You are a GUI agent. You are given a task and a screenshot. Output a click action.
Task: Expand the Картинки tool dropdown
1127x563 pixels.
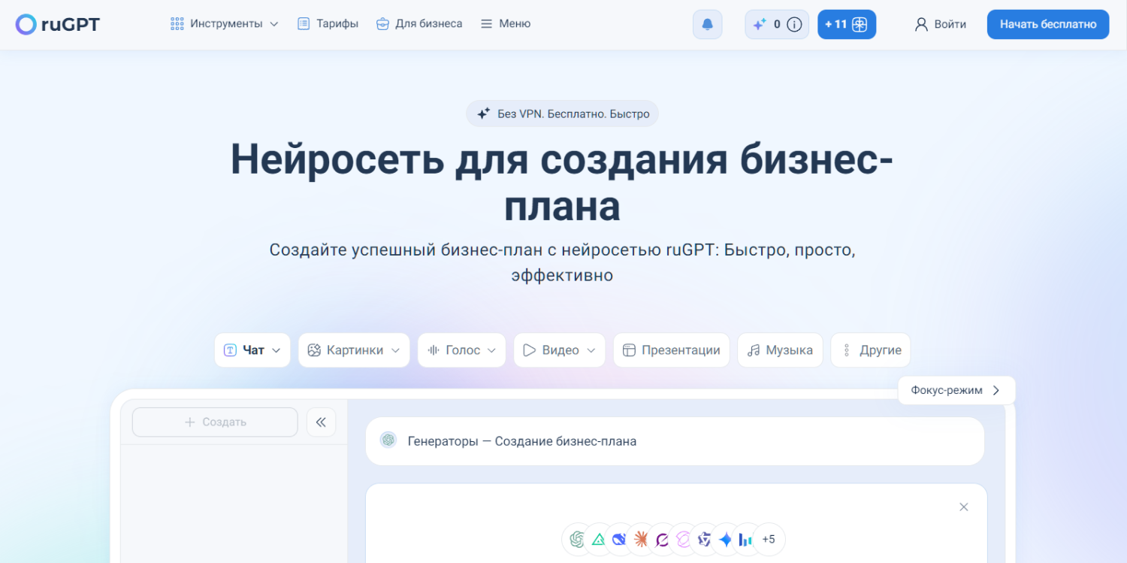pyautogui.click(x=354, y=350)
